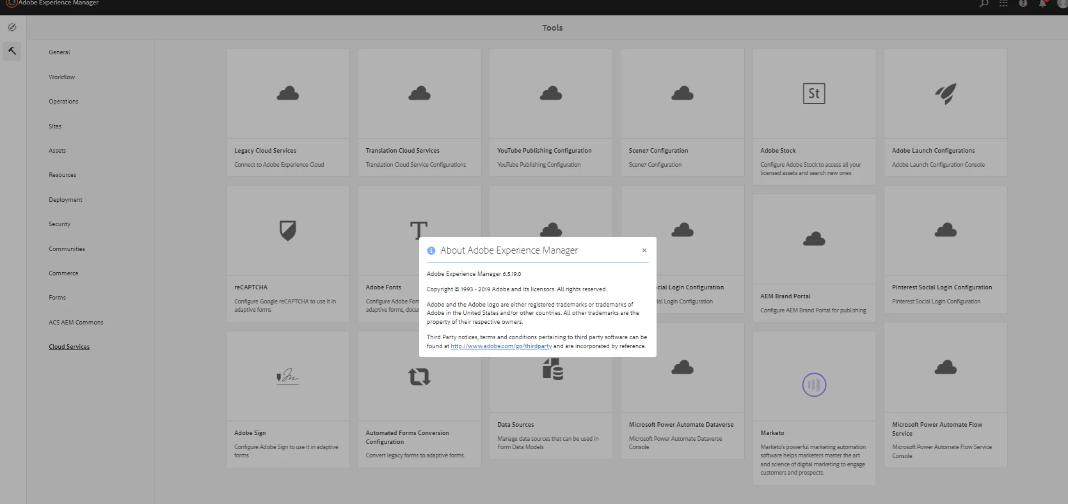Open the adobe.com/go/thirdparty link
Screen dimensions: 1068x504
(x=501, y=346)
